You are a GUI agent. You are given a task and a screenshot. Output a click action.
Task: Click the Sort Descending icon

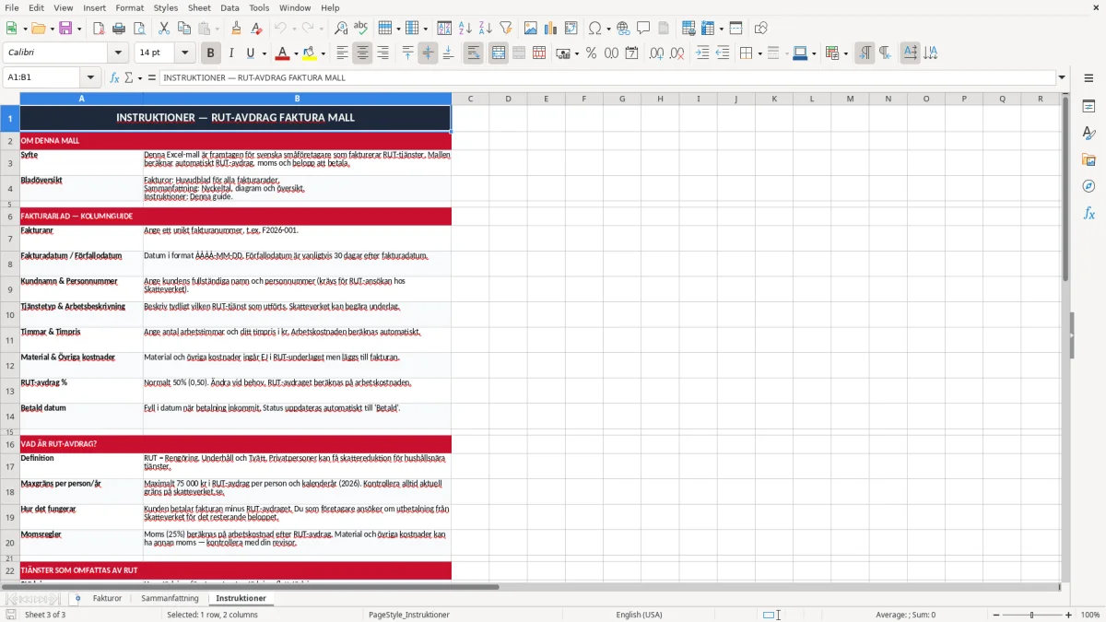click(485, 29)
